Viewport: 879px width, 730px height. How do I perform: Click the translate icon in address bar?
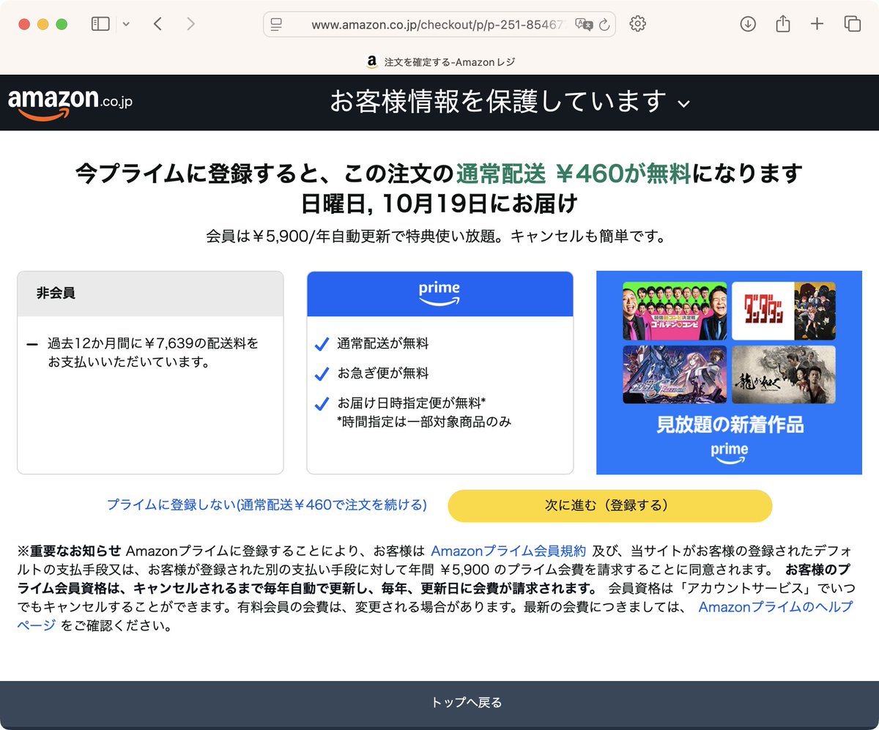(584, 24)
